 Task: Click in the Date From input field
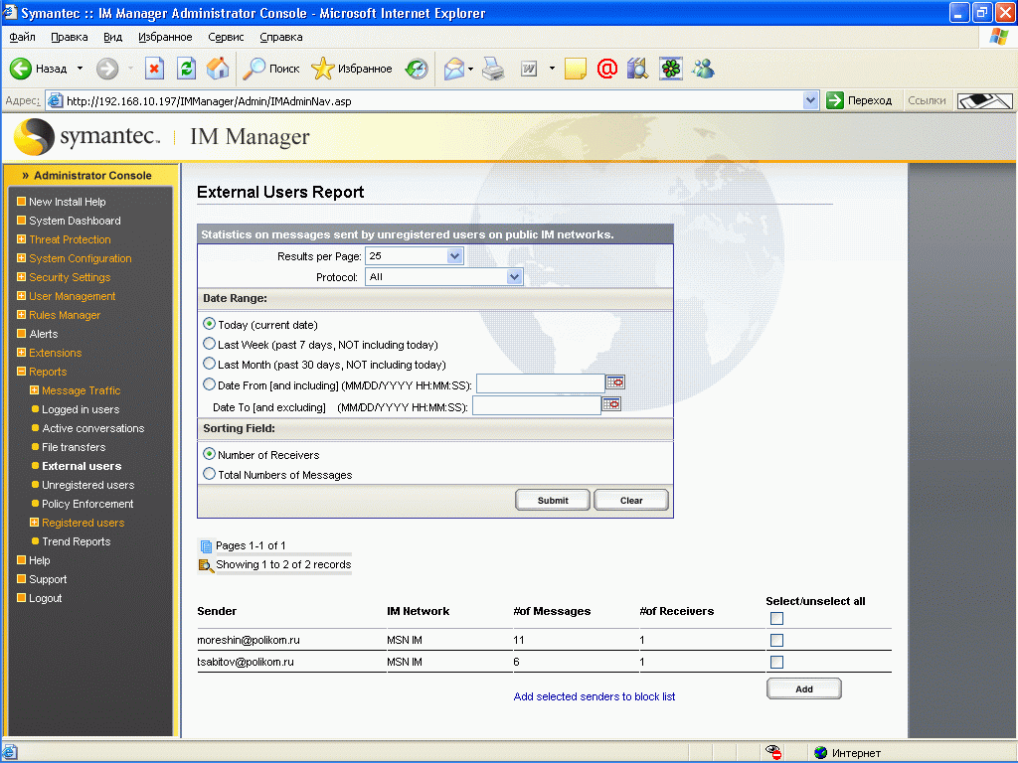tap(540, 383)
